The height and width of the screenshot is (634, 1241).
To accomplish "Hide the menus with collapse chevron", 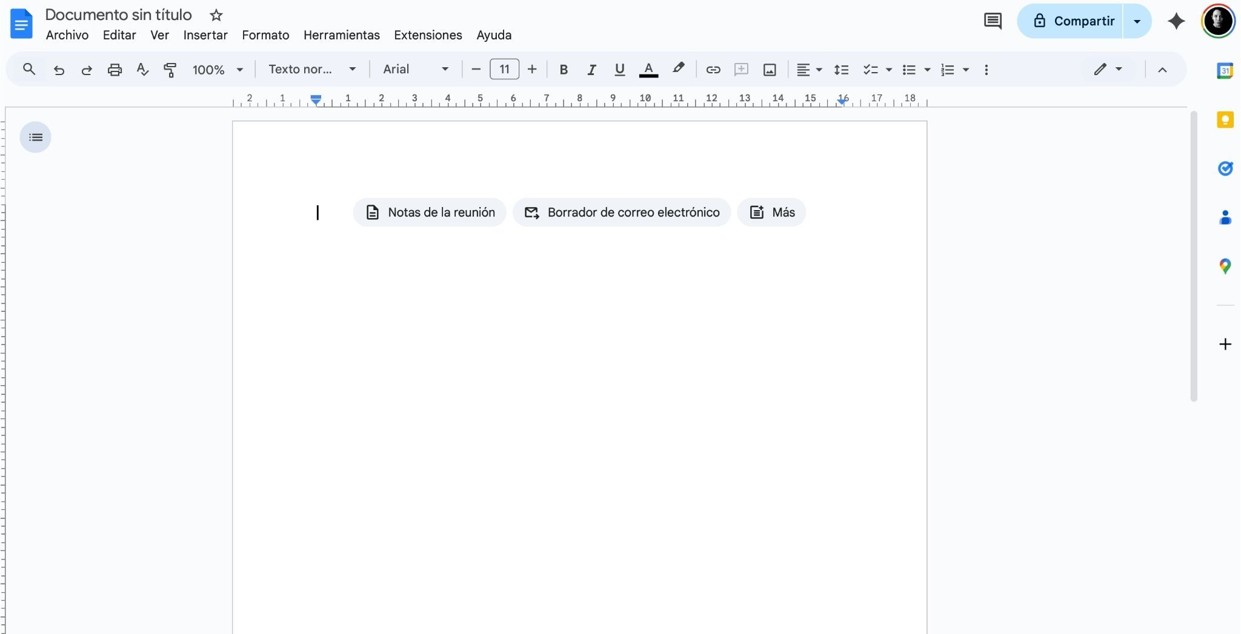I will 1162,70.
